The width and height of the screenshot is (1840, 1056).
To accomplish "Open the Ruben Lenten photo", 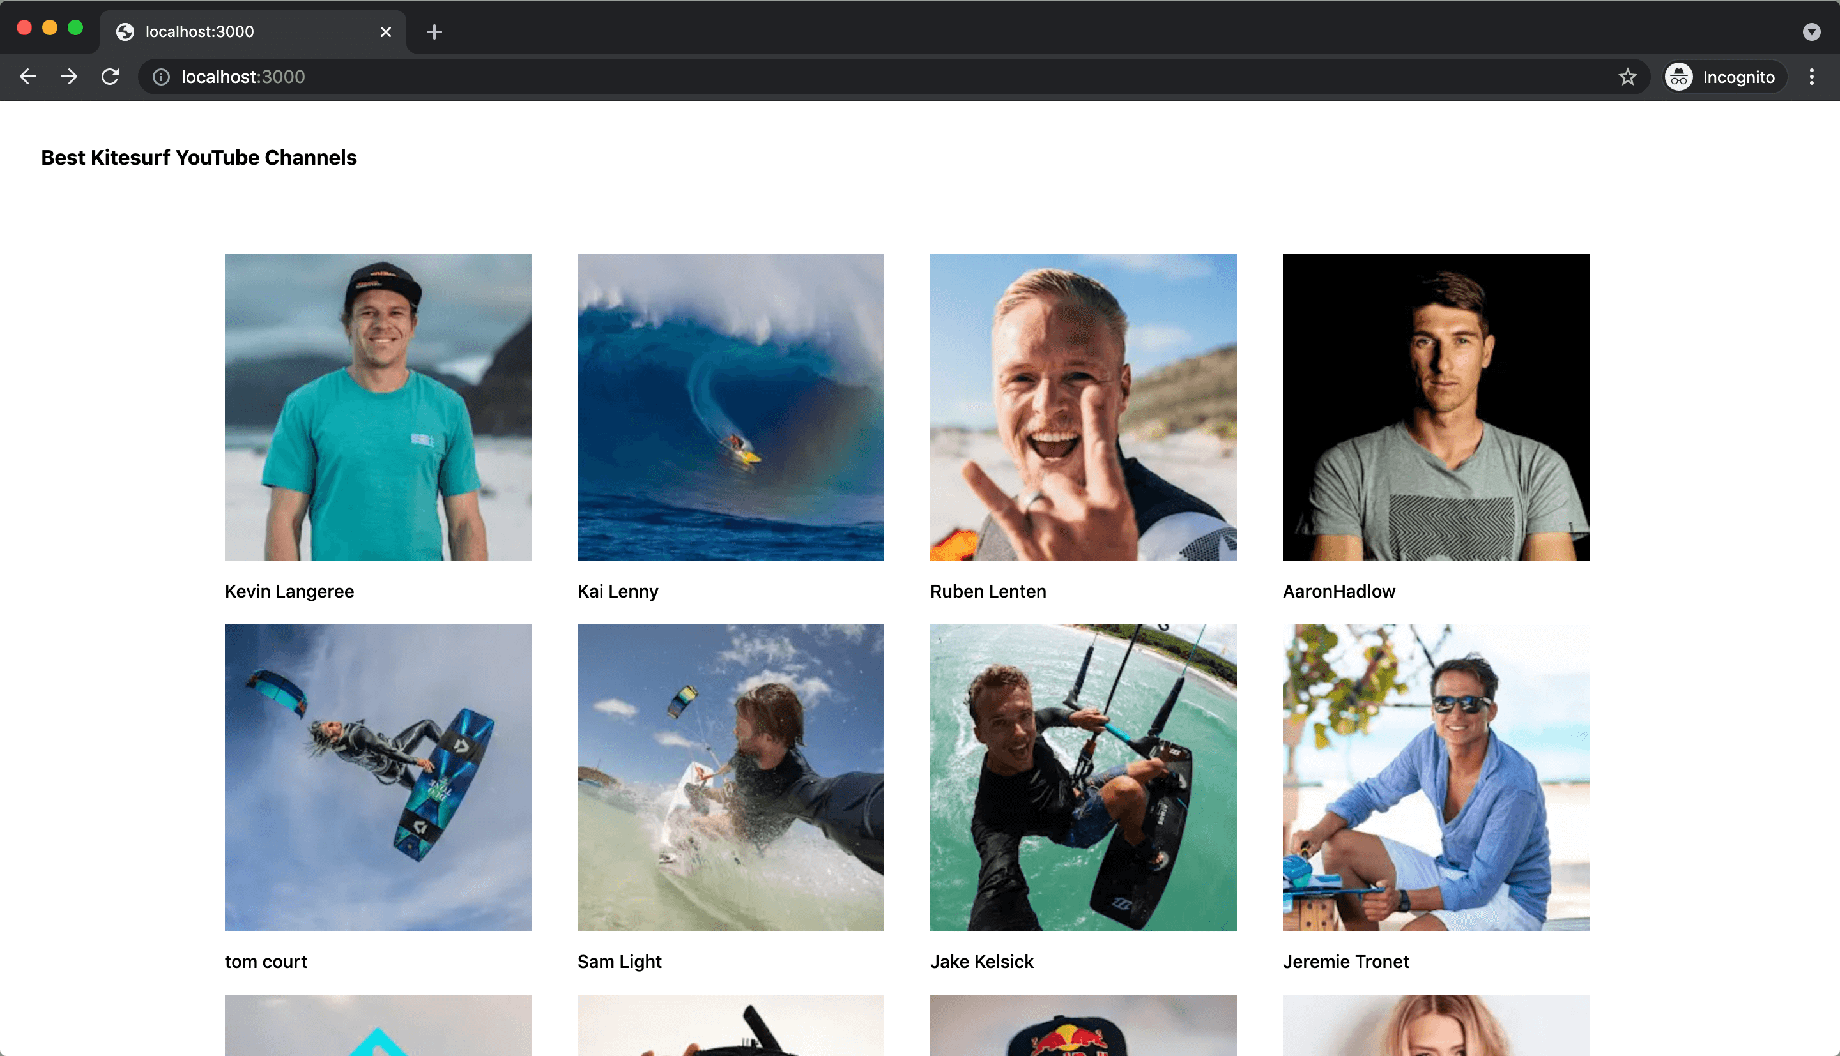I will click(x=1084, y=407).
